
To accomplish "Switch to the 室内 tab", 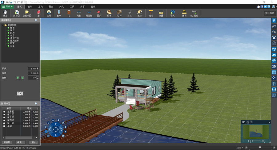I will coord(40,6).
